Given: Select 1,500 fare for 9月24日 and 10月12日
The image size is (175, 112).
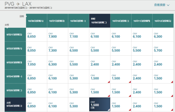Looking at the screenshot, I should 163,76.
